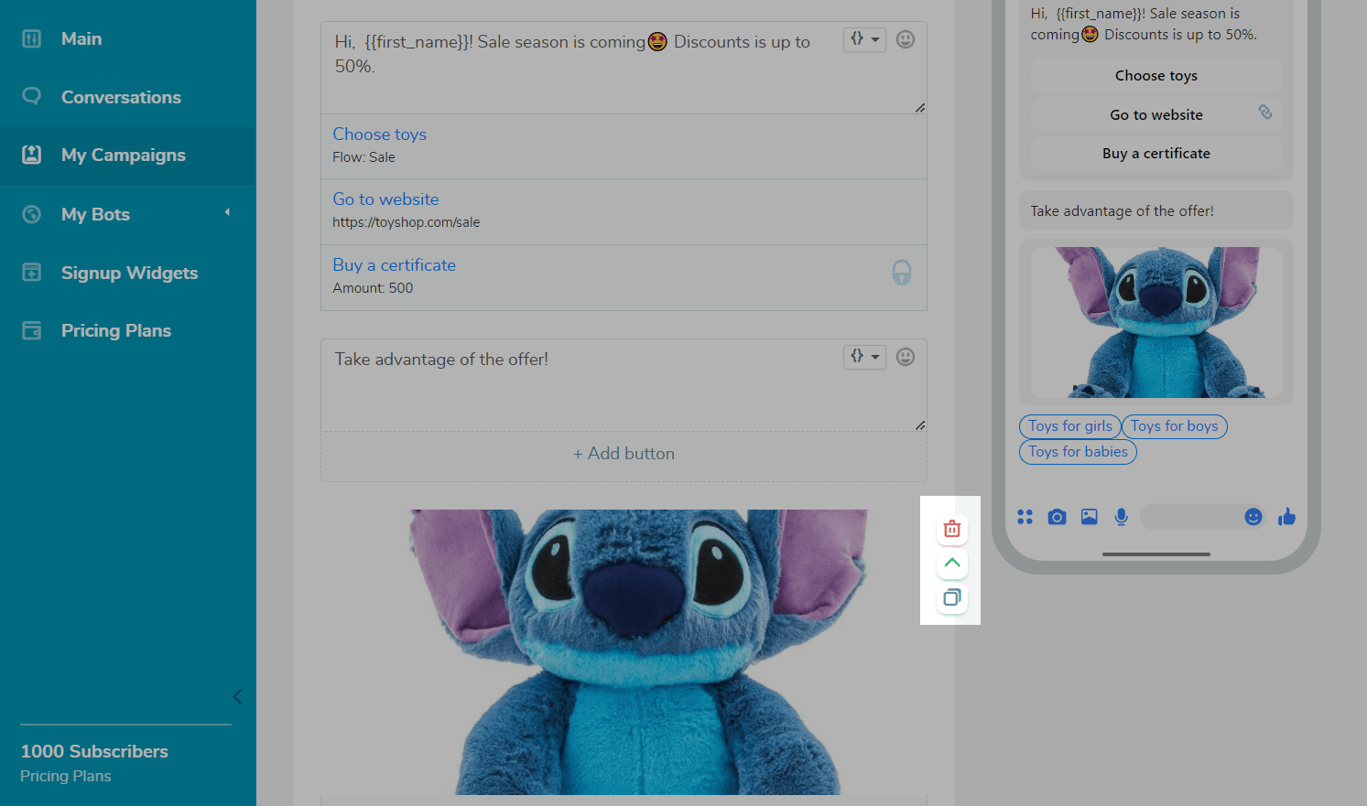Click the apps grid icon in preview
1367x806 pixels.
click(x=1025, y=517)
